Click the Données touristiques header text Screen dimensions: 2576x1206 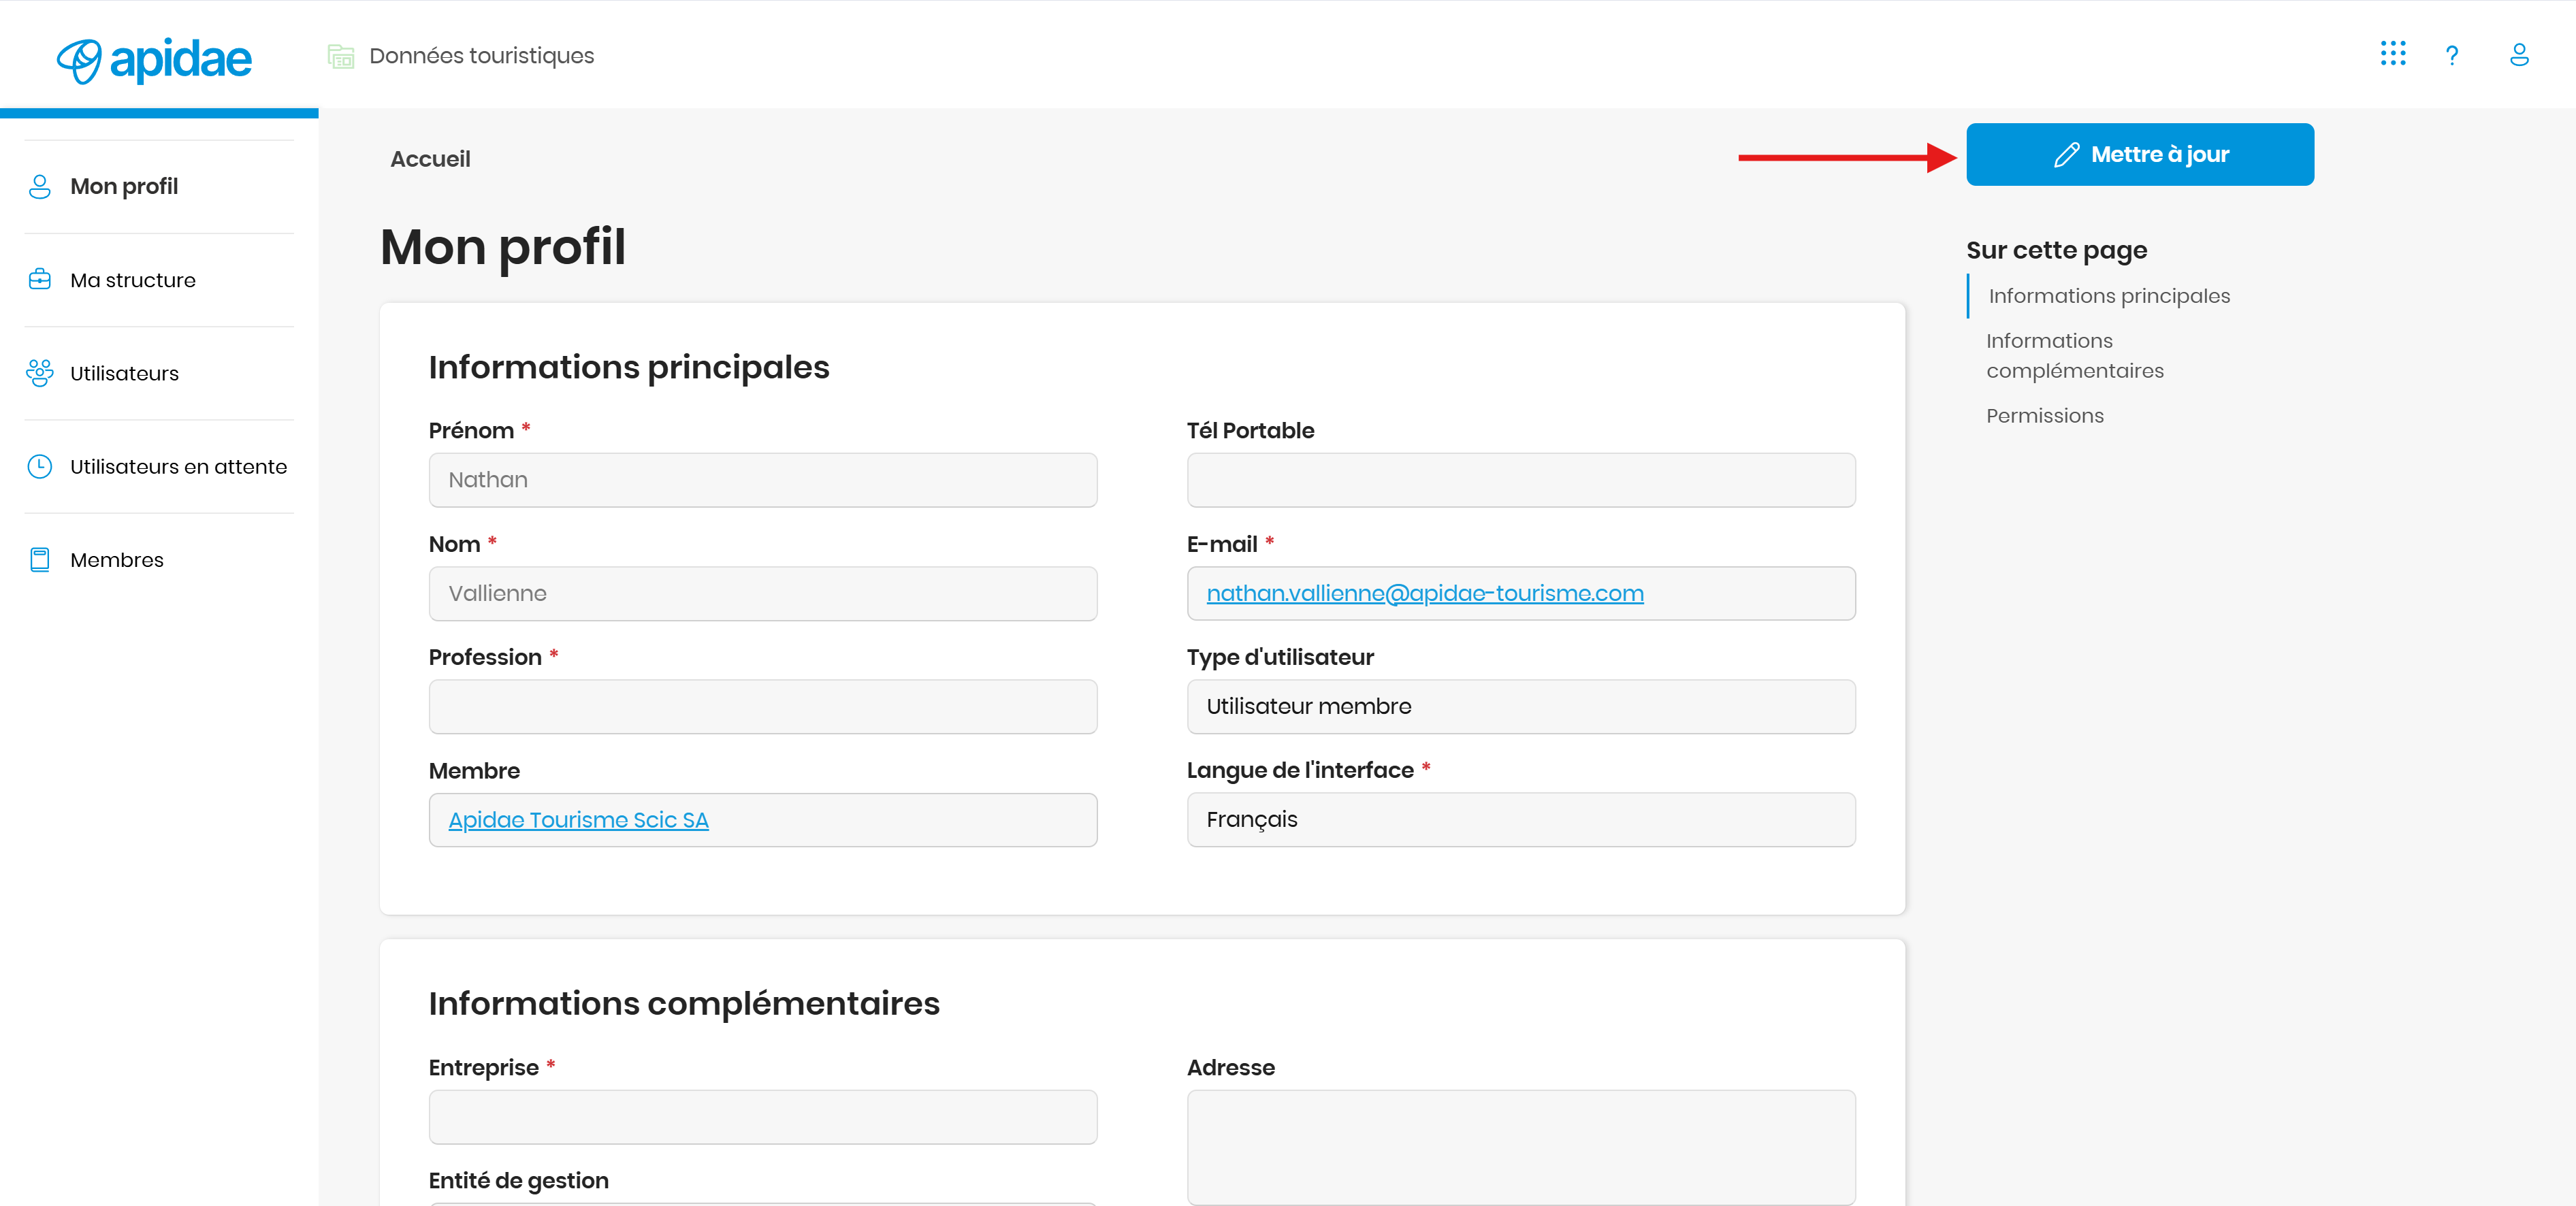pyautogui.click(x=481, y=56)
